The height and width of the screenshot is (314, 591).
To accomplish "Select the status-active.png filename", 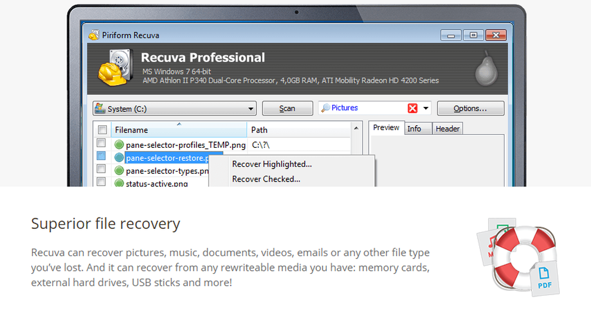I will pyautogui.click(x=157, y=183).
